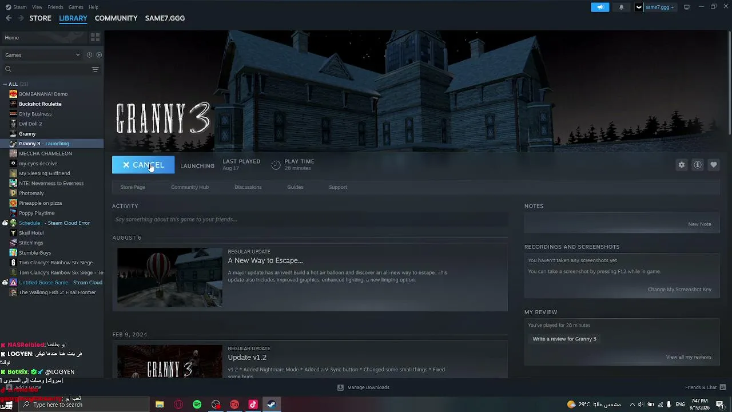The image size is (732, 412).
Task: Open File Explorer from the taskbar
Action: [x=160, y=405]
